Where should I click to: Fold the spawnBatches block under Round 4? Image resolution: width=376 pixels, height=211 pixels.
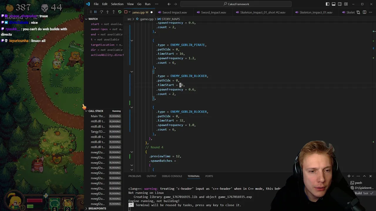tap(132, 165)
